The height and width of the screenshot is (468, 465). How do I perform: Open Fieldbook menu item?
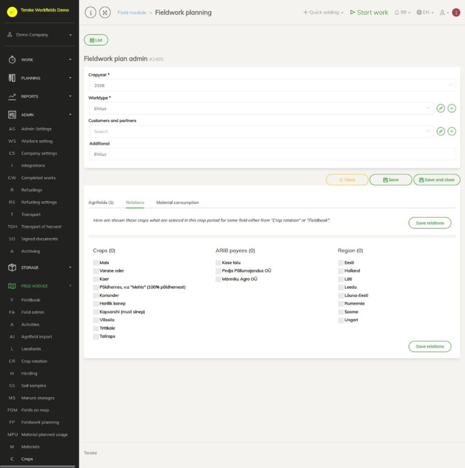coord(31,300)
